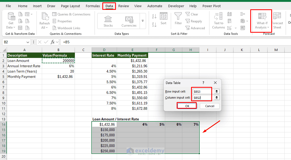Select the Currencies data type
Viewport: 291px width, 160px height.
click(129, 21)
